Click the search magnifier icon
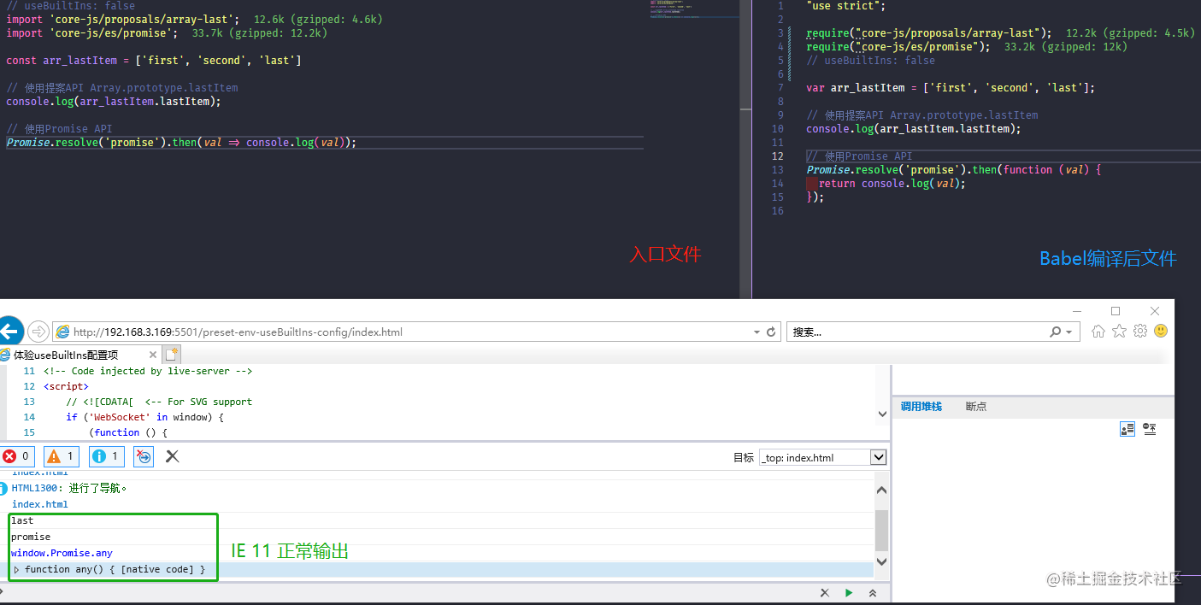The width and height of the screenshot is (1201, 605). [x=1056, y=332]
